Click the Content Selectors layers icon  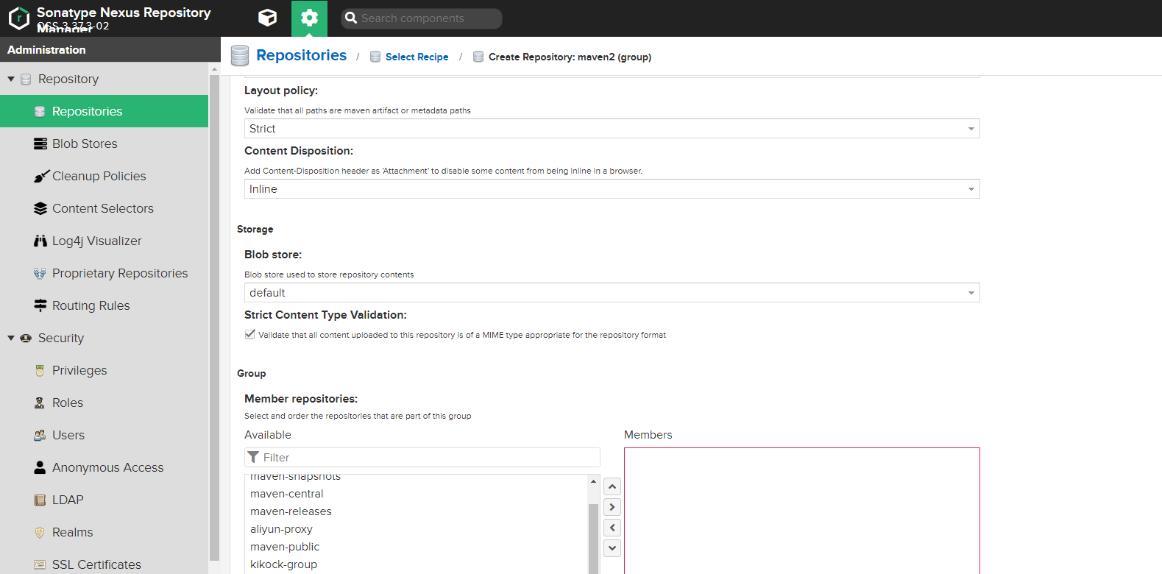pos(40,208)
